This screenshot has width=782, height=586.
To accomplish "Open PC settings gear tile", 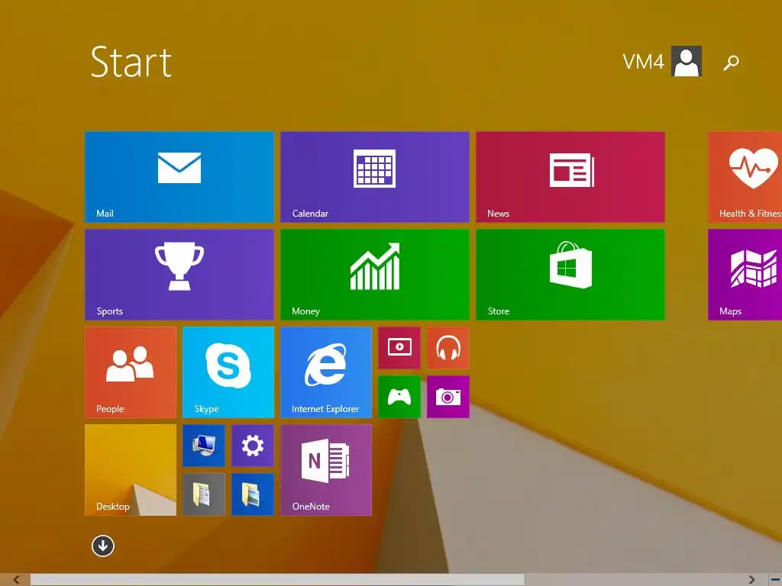I will 253,446.
